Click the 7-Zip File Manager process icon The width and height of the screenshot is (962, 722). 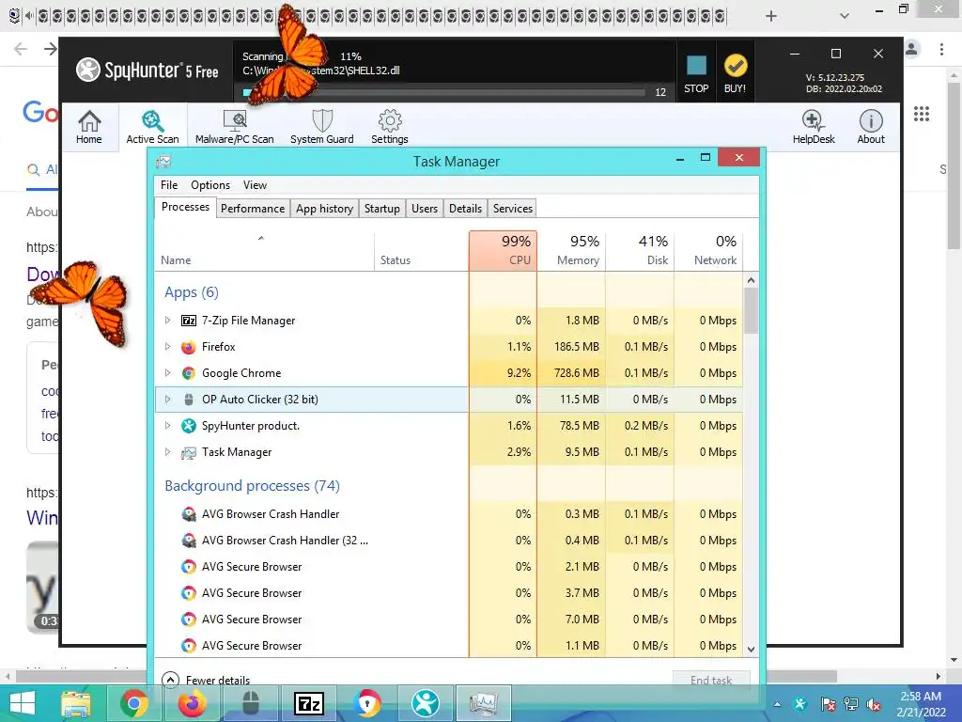[x=188, y=321]
